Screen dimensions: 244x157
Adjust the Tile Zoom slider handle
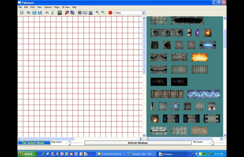click(x=213, y=143)
